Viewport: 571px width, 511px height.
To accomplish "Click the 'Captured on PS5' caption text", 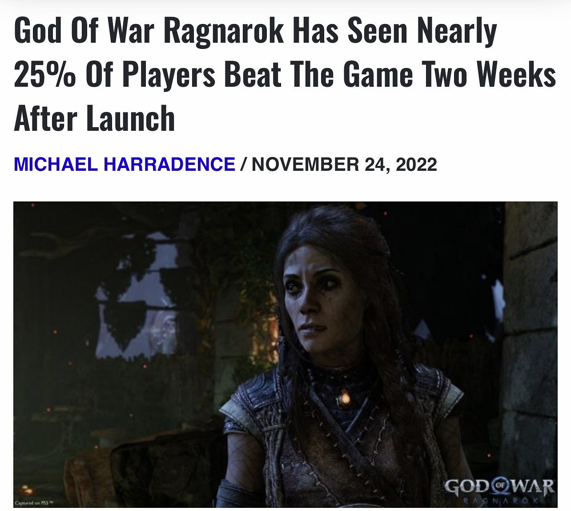I will click(x=34, y=503).
